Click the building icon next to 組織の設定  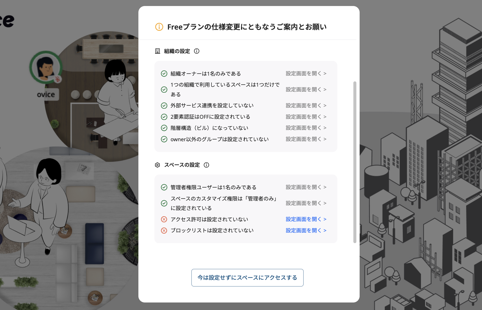[157, 51]
